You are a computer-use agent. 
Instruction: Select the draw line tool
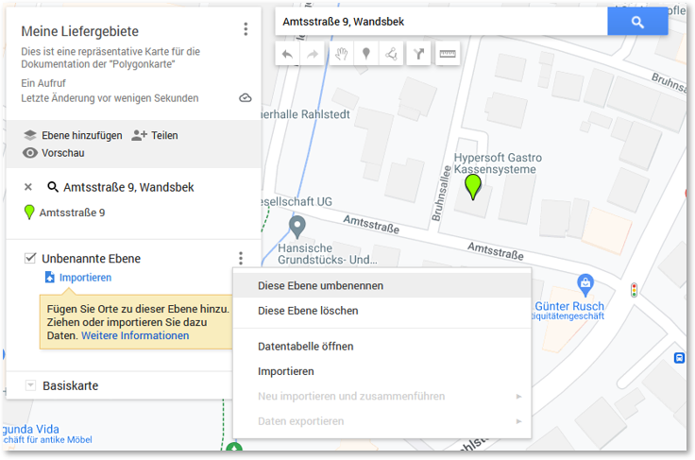[x=392, y=55]
